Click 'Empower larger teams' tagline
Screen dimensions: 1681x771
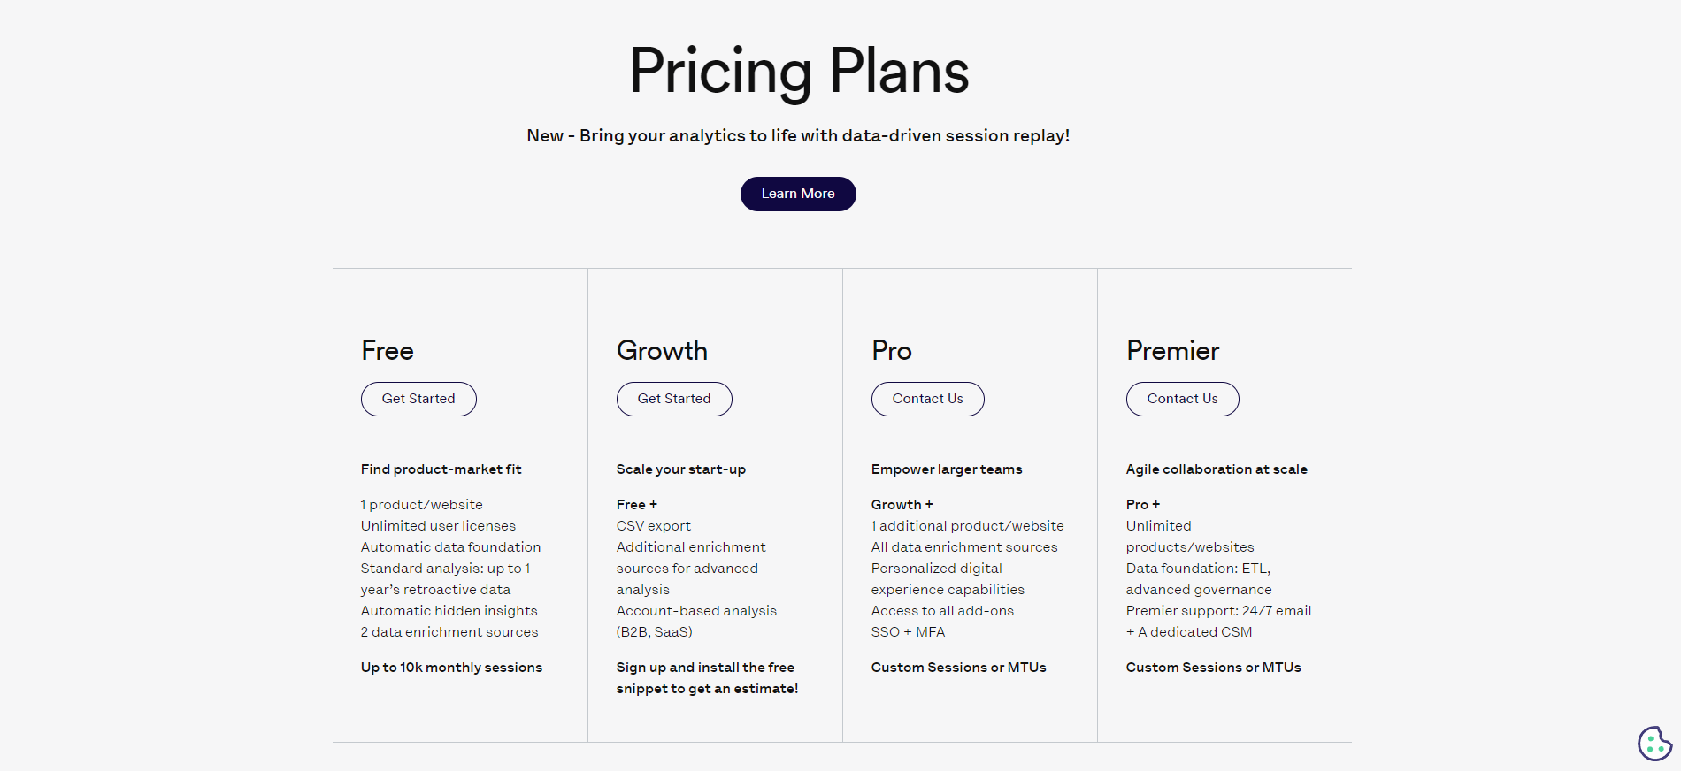click(947, 469)
